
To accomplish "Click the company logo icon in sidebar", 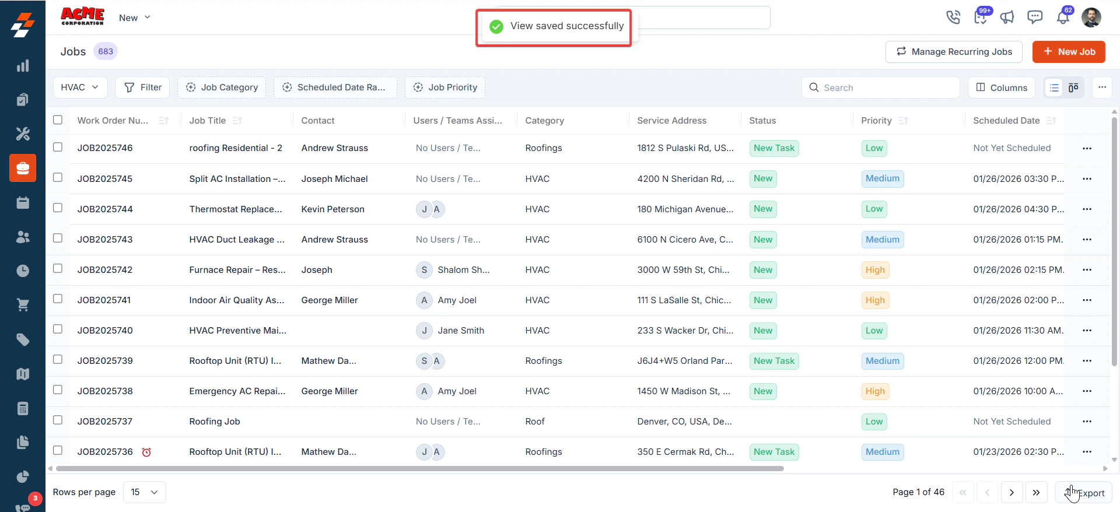I will point(23,24).
